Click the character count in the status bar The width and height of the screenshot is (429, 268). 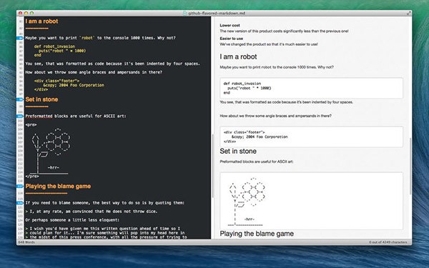pos(388,242)
